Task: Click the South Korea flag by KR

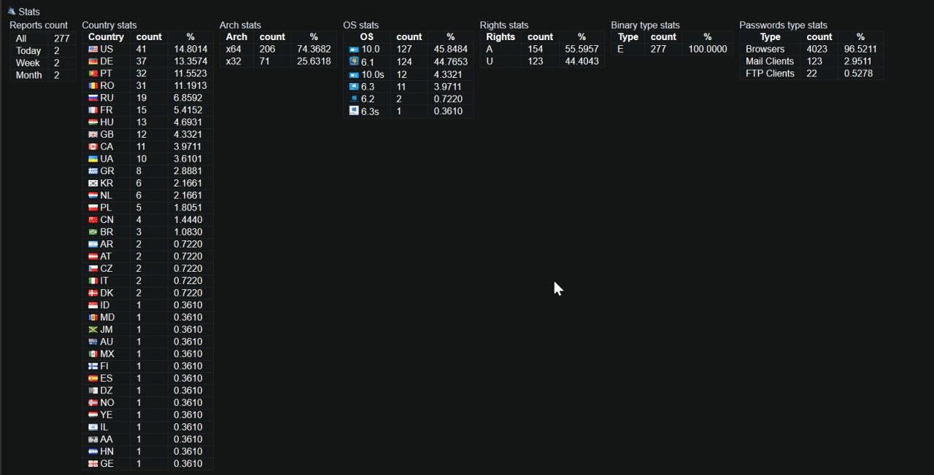Action: (93, 183)
